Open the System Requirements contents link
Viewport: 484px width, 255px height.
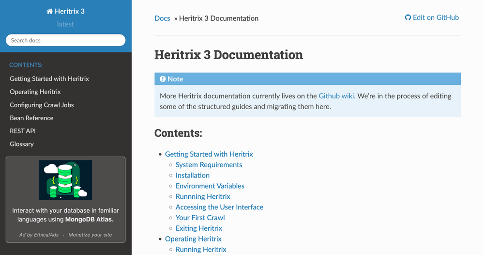click(x=209, y=165)
